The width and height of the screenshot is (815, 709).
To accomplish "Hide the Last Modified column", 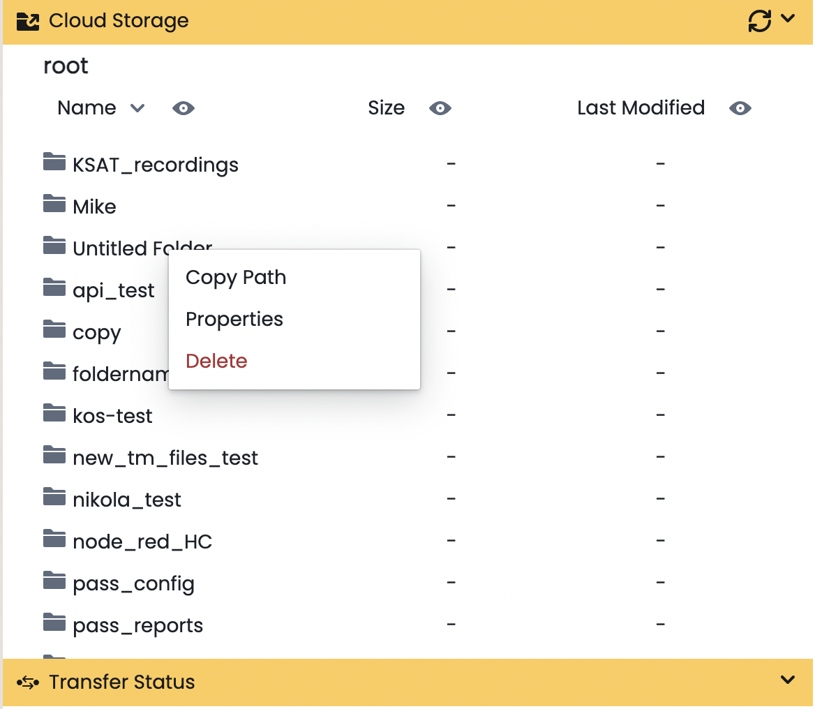I will click(x=740, y=108).
